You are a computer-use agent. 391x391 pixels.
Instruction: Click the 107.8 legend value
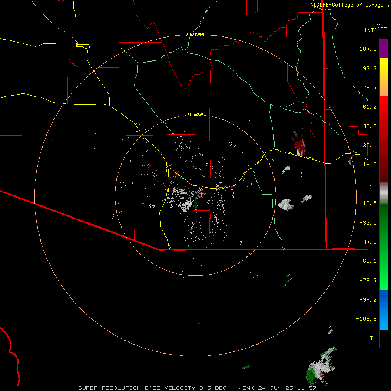coord(368,49)
